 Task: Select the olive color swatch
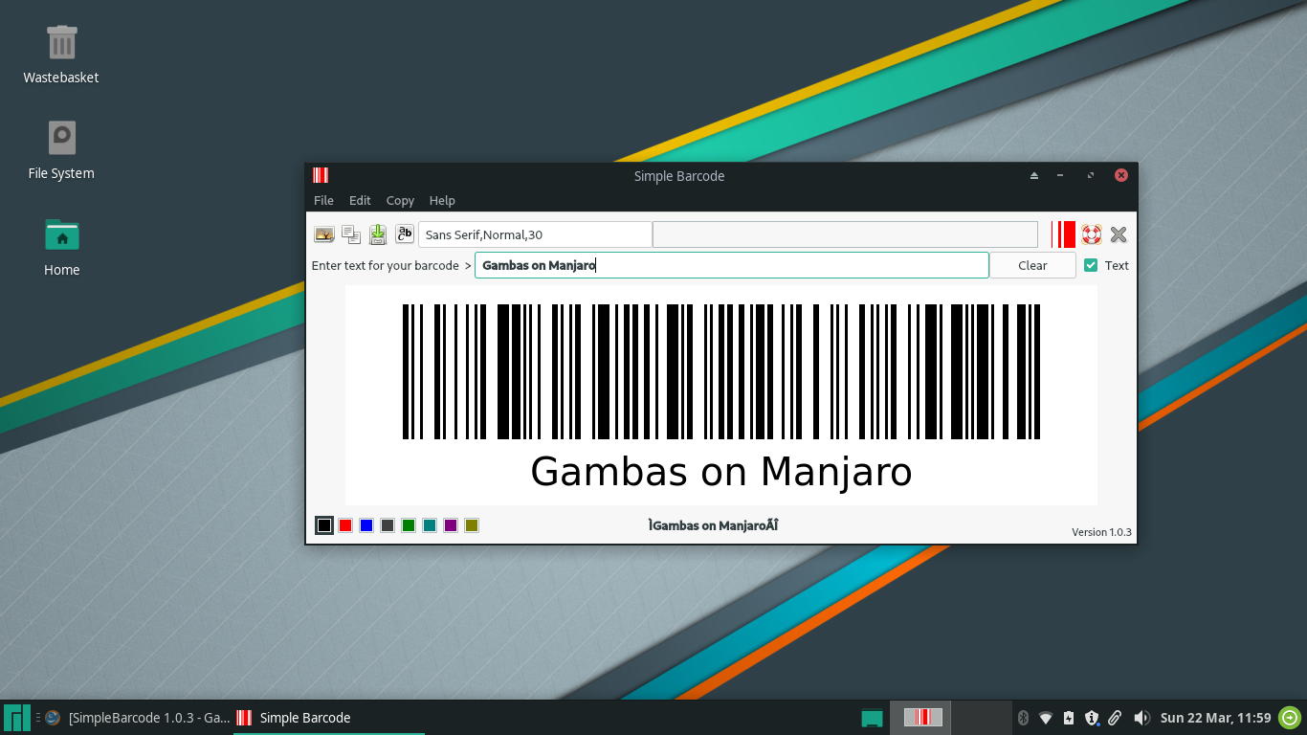472,525
